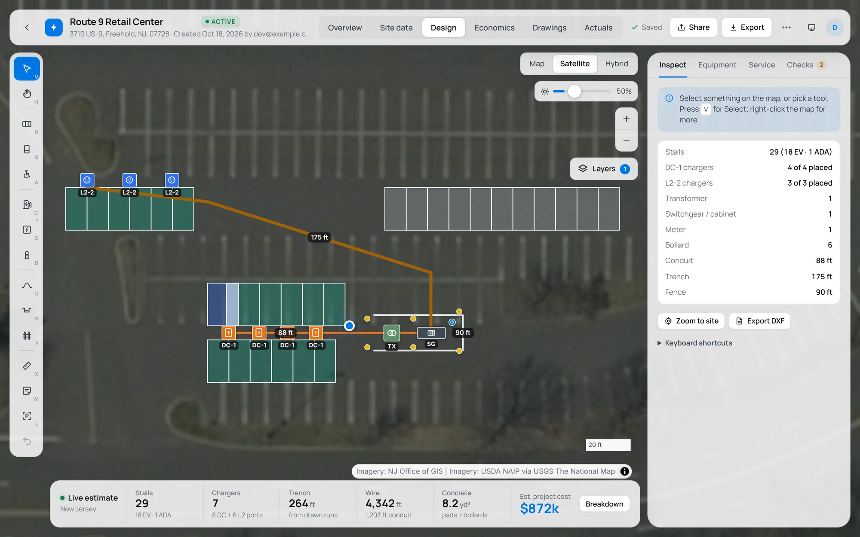Open the user avatar D menu
Screen dimensions: 860x537
835,27
